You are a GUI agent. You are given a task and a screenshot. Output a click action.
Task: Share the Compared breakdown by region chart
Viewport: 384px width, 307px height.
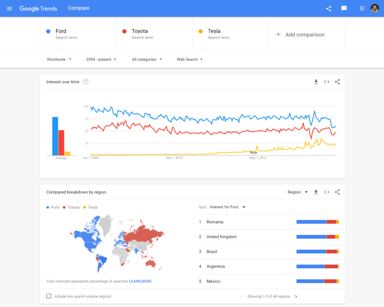tap(337, 192)
